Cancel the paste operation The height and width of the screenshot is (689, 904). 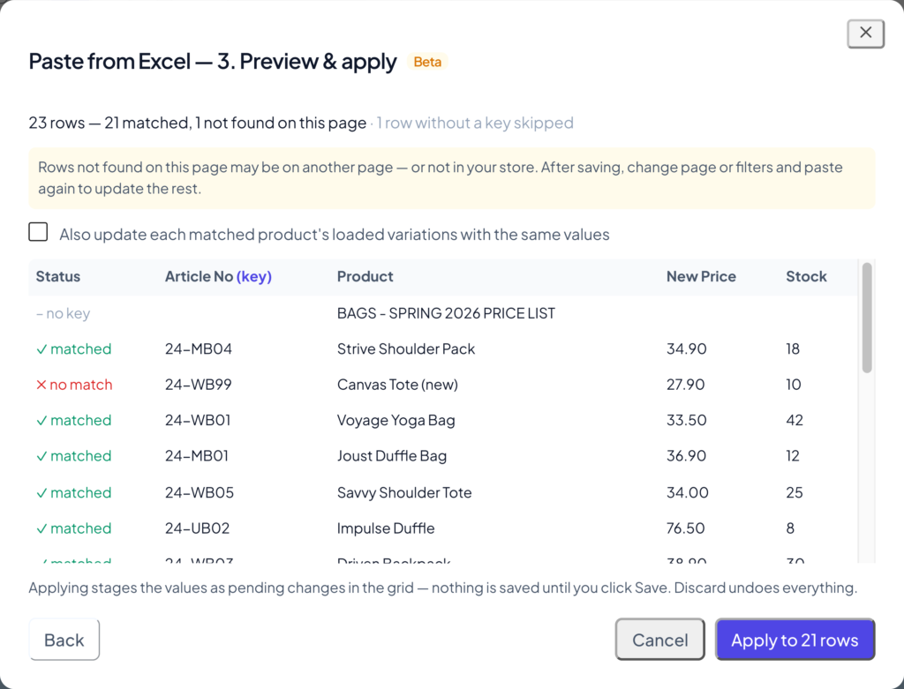tap(659, 640)
